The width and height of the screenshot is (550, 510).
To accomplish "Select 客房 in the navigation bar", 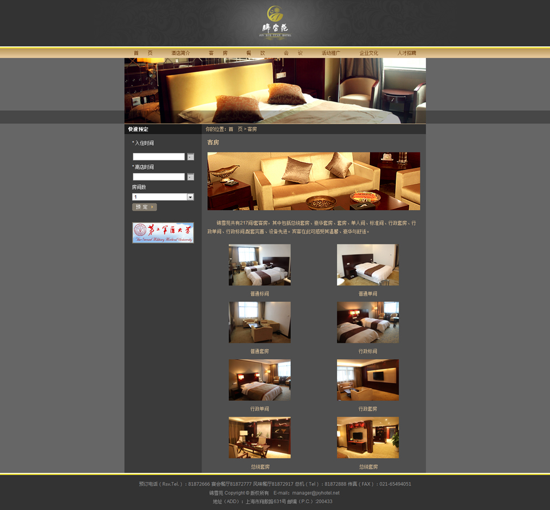I will [218, 53].
